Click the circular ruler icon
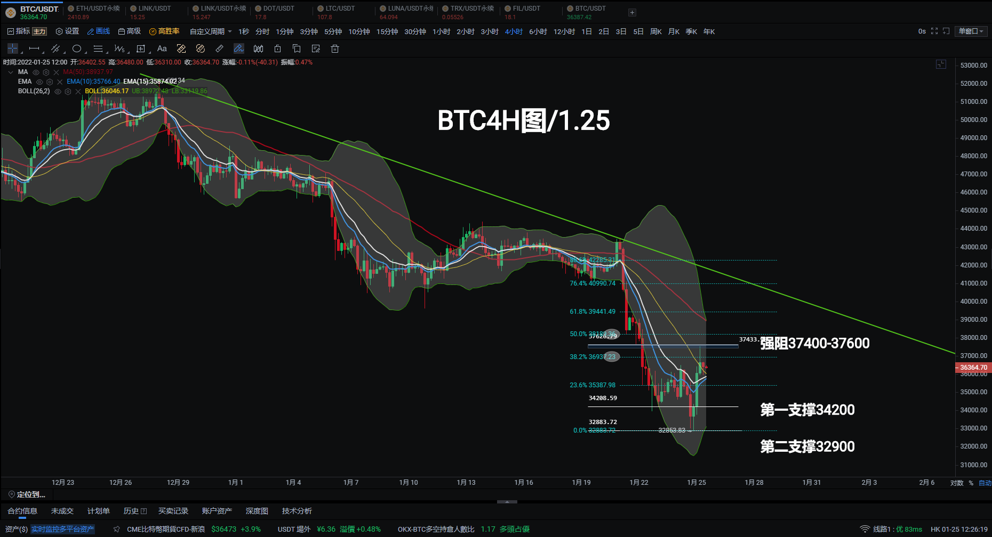Image resolution: width=992 pixels, height=537 pixels. coord(201,48)
